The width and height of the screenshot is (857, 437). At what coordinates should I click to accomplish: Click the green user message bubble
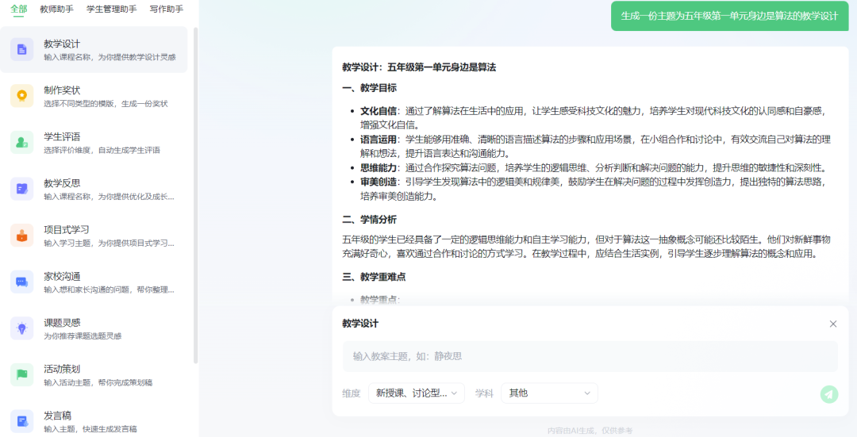730,16
